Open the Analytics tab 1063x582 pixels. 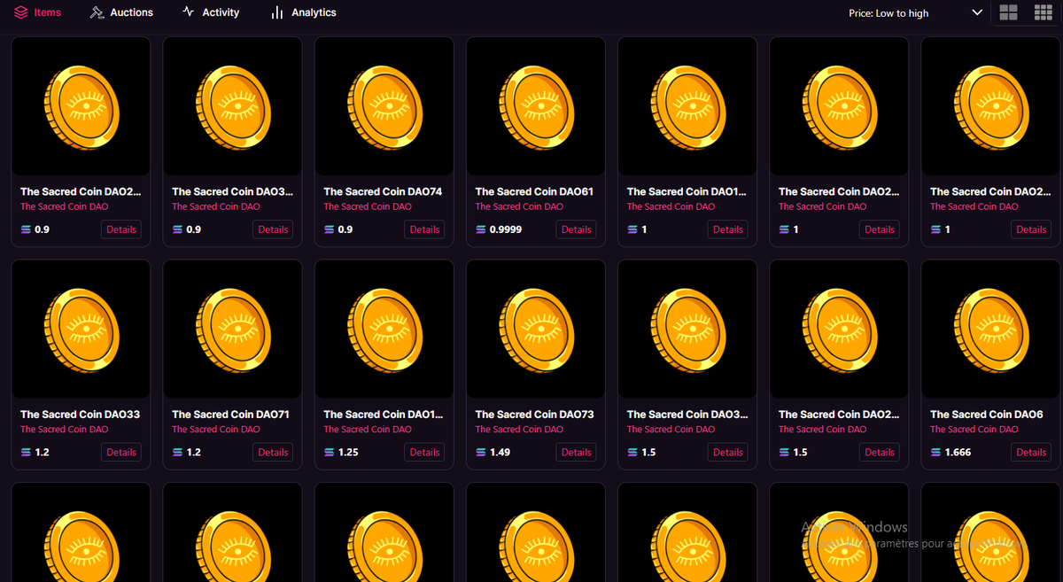(x=304, y=12)
